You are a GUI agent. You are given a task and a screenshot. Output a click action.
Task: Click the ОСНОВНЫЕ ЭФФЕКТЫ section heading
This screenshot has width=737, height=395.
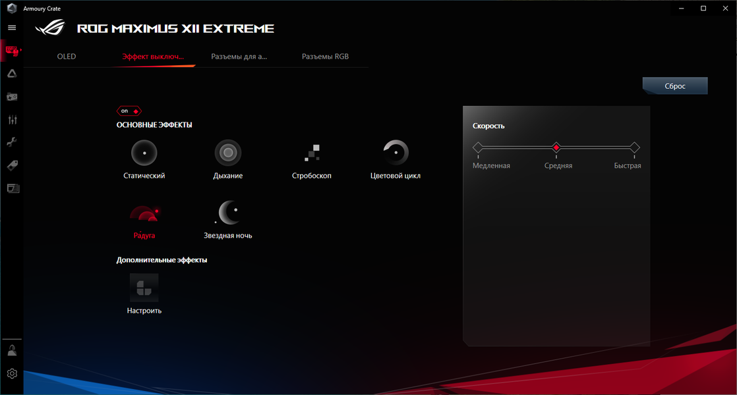[x=154, y=125]
